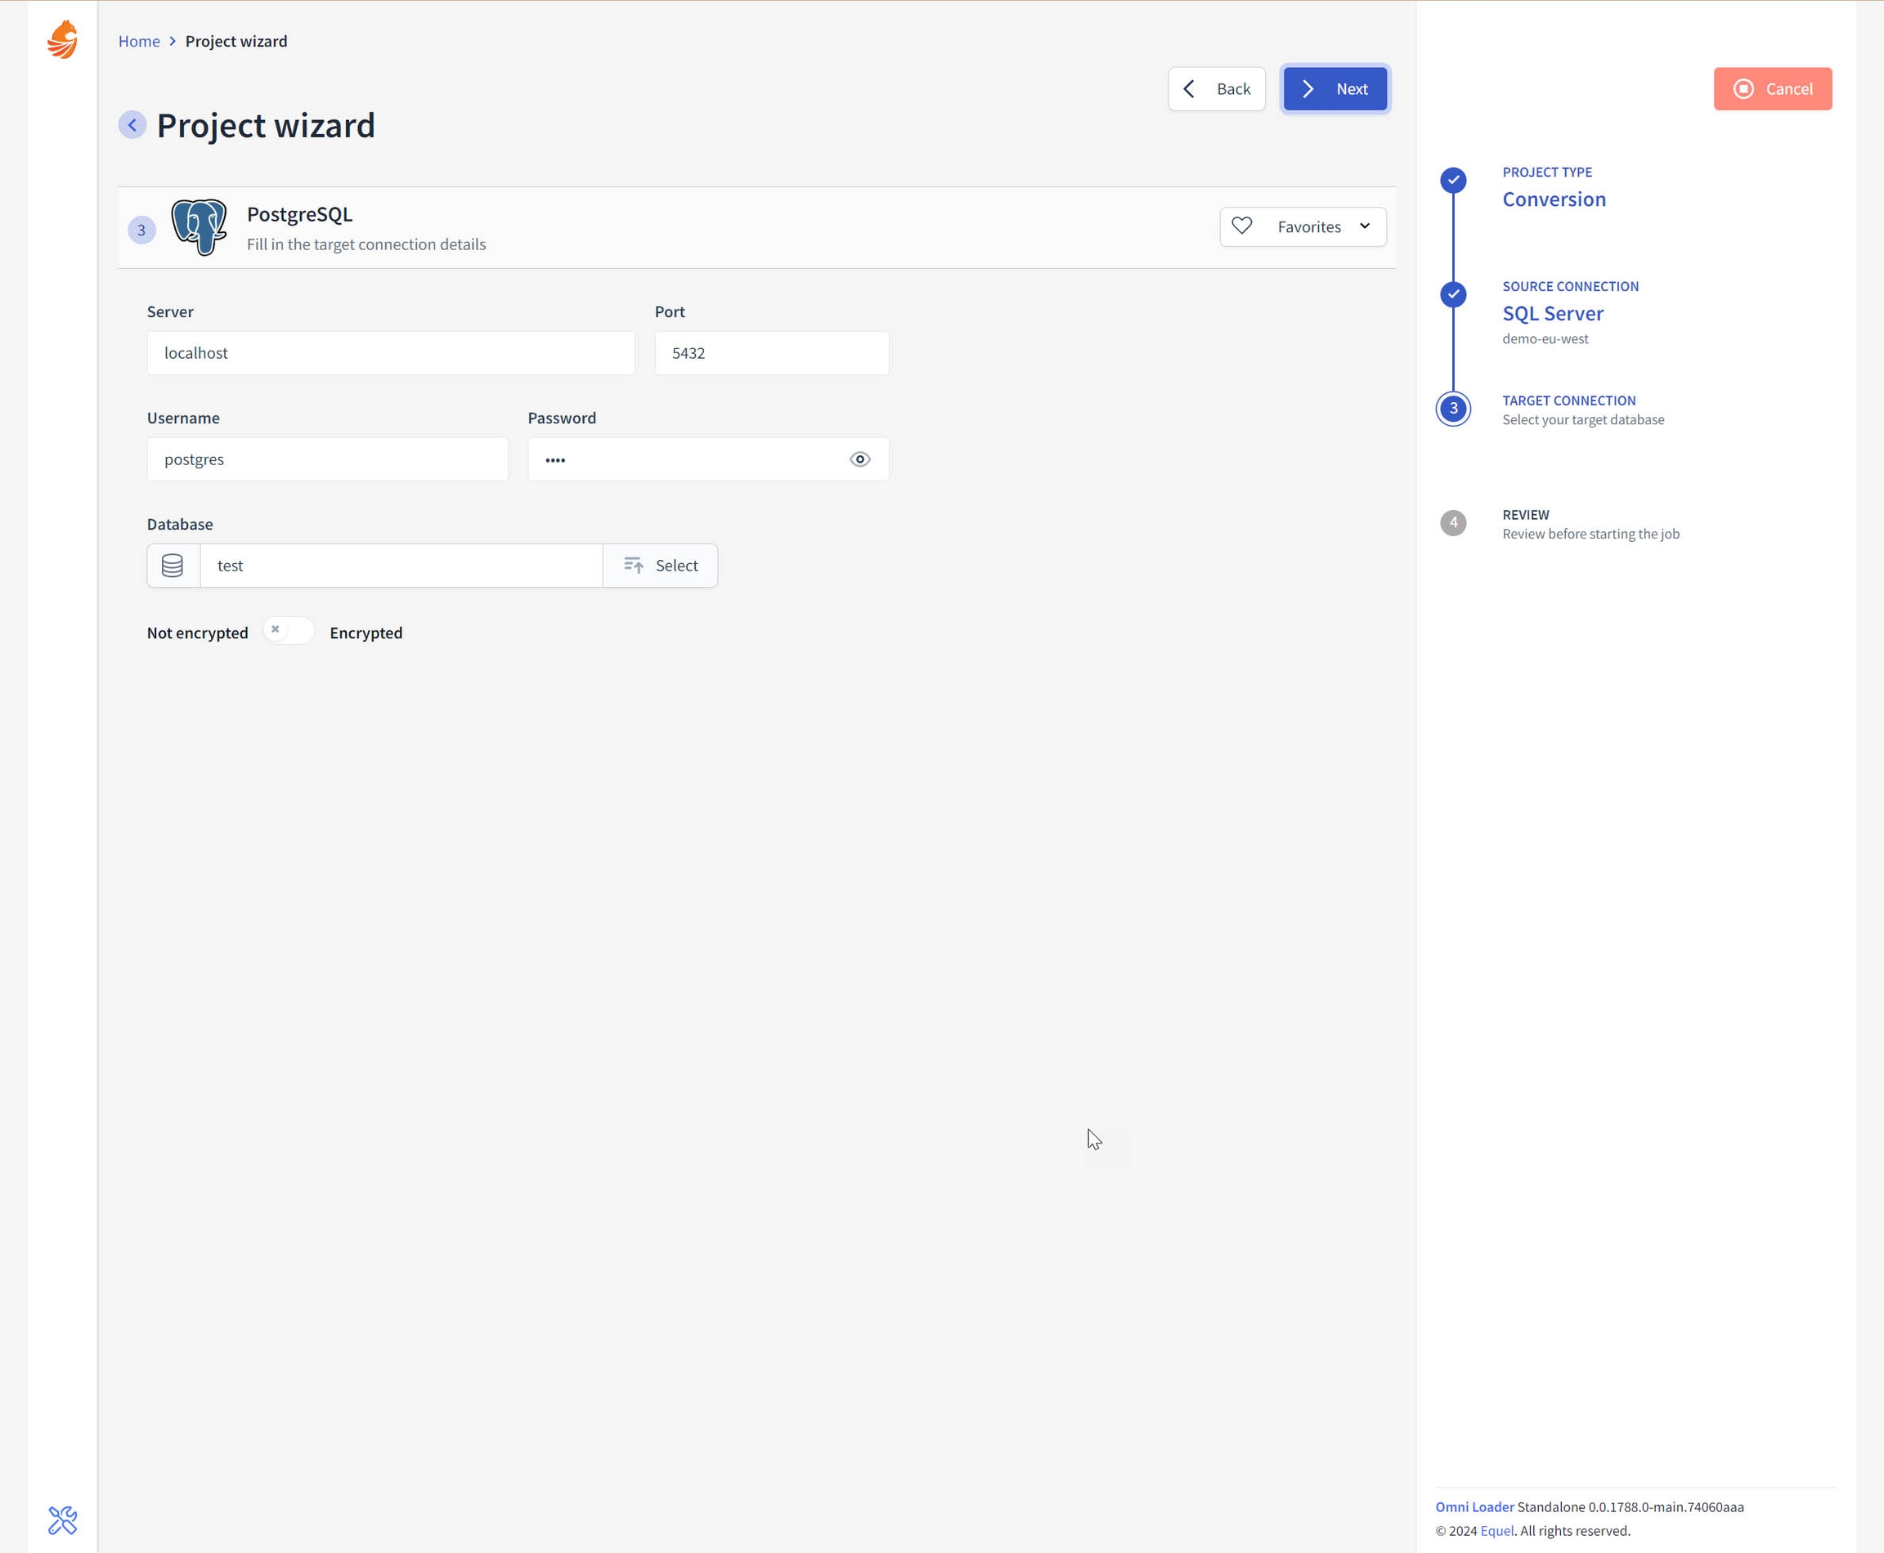Viewport: 1884px width, 1553px height.
Task: Click the PostgreSQL elephant logo
Action: 199,227
